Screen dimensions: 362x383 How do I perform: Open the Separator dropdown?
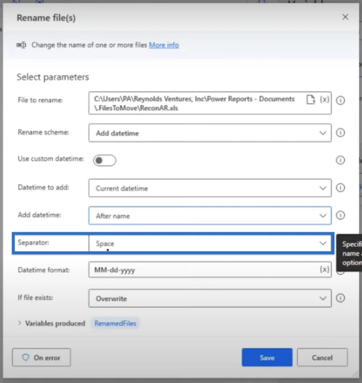coord(210,243)
